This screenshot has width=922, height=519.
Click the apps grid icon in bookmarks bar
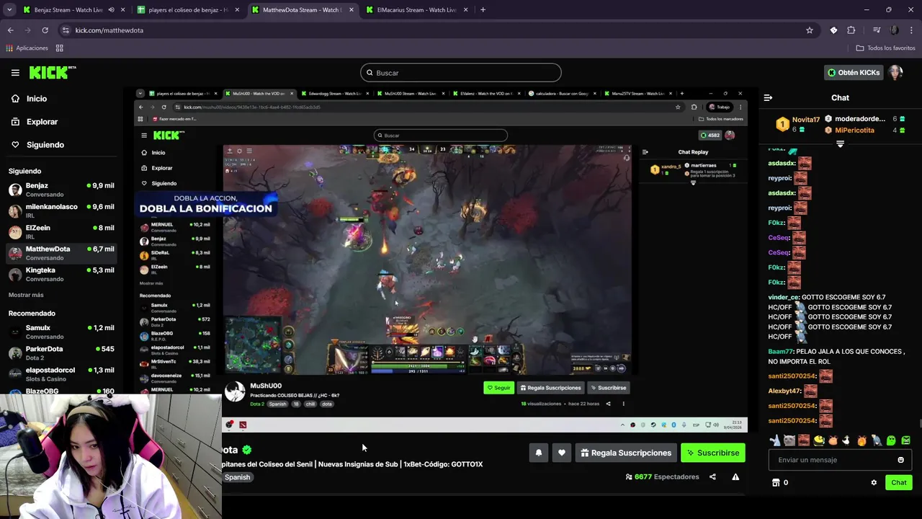[x=59, y=48]
